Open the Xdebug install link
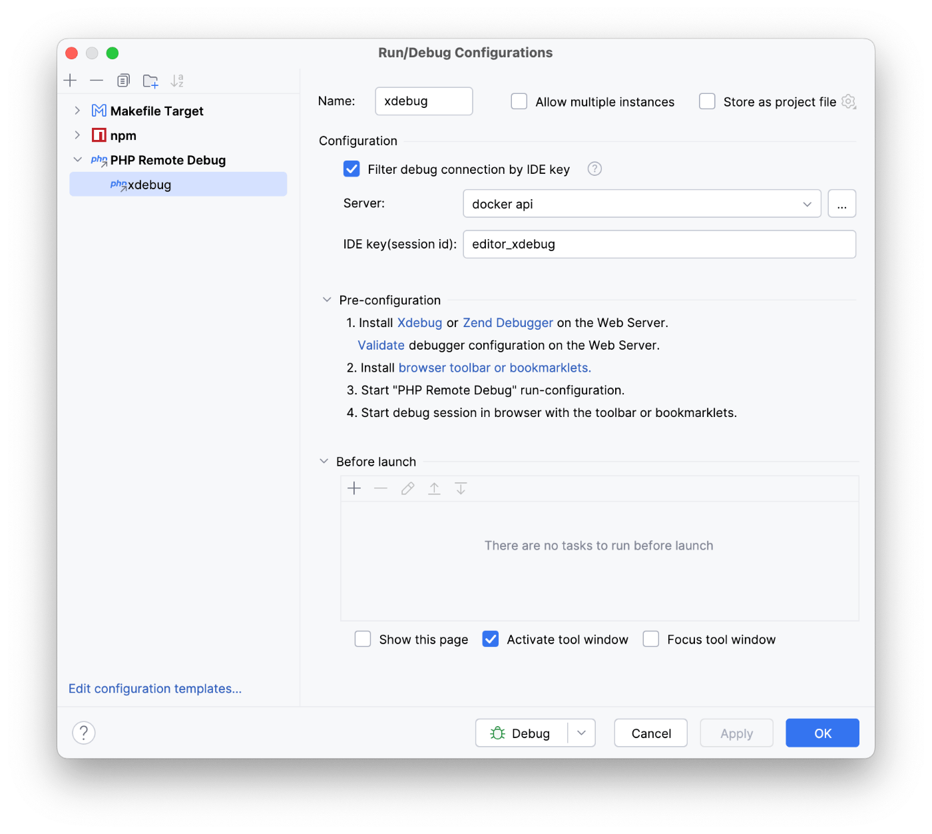The width and height of the screenshot is (932, 834). pyautogui.click(x=419, y=323)
